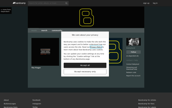Open The Finger album cover

[x=45, y=52]
